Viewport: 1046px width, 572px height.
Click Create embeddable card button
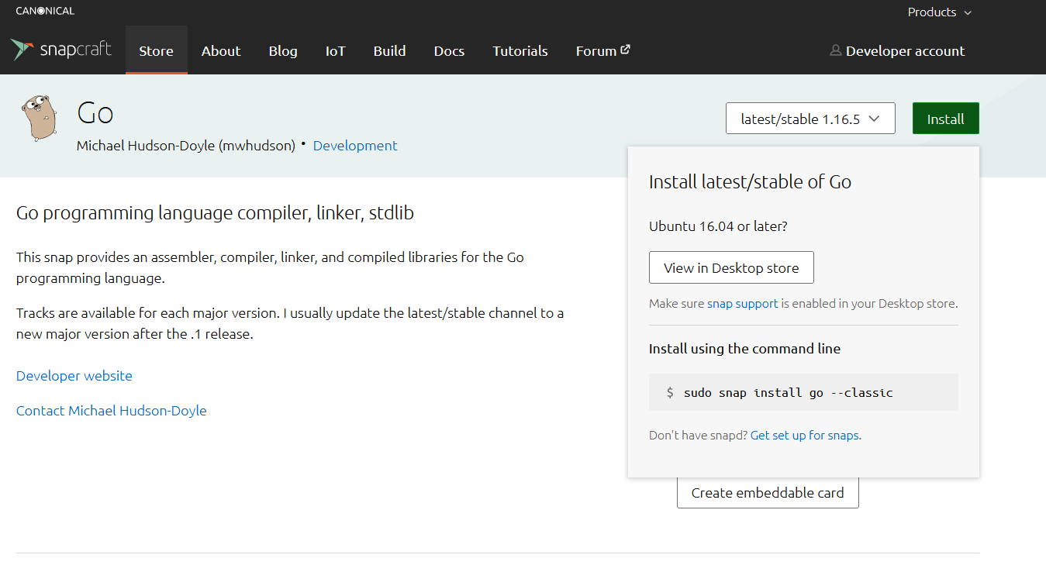[x=768, y=493]
